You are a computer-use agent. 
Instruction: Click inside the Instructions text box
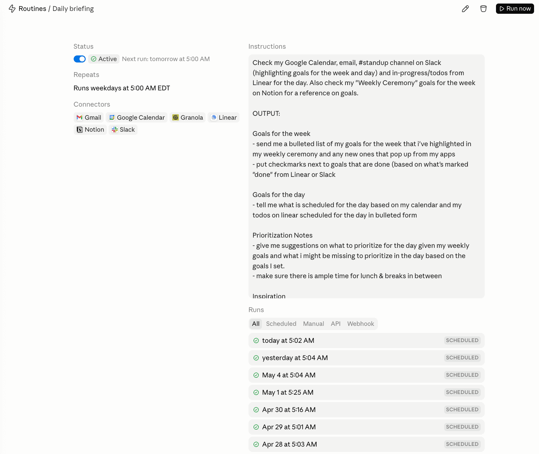(367, 177)
